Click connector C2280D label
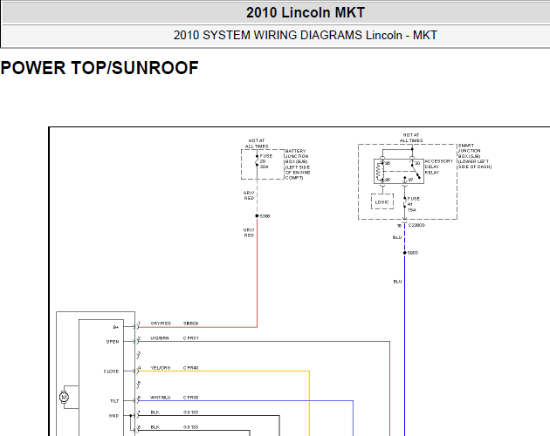The image size is (550, 436). coord(416,225)
